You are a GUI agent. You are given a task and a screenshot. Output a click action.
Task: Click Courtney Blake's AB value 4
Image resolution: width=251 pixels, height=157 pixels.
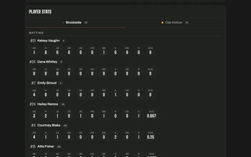click(34, 137)
